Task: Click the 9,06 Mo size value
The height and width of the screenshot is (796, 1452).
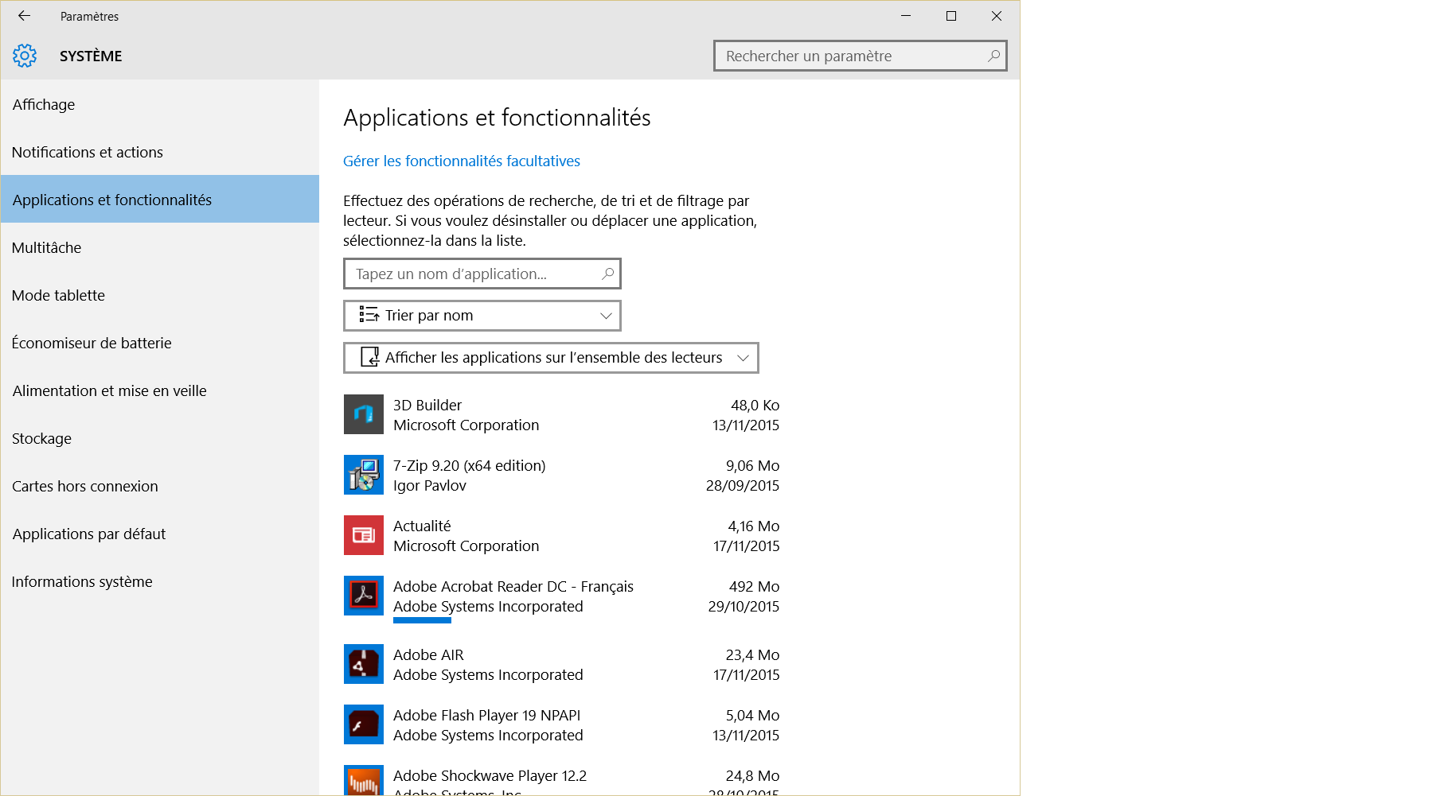Action: 752,465
